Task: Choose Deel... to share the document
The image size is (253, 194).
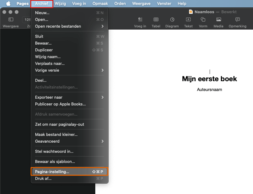Action: (x=69, y=80)
